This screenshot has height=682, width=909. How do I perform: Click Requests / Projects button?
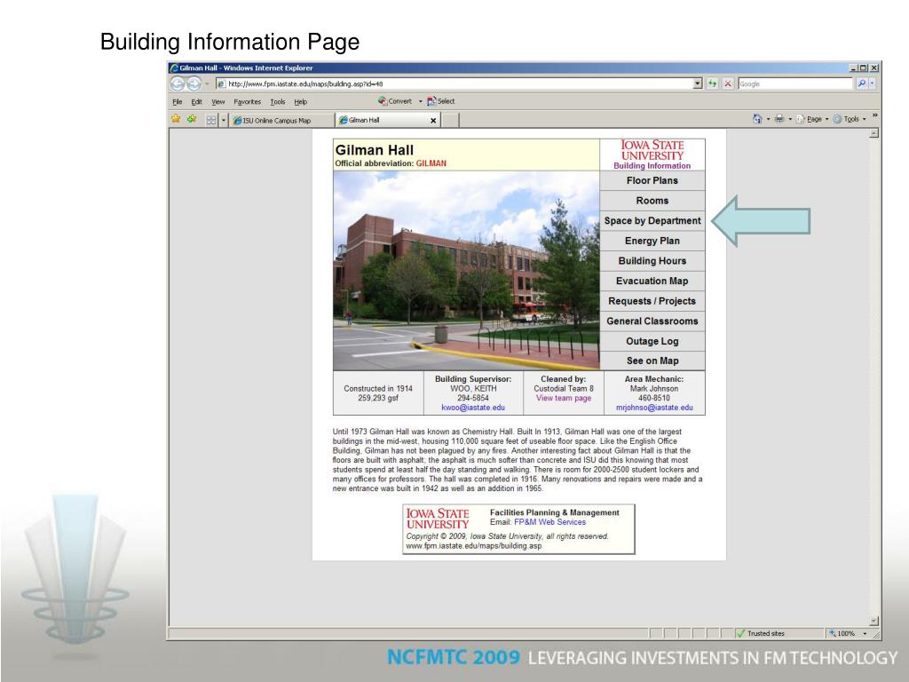pos(652,301)
